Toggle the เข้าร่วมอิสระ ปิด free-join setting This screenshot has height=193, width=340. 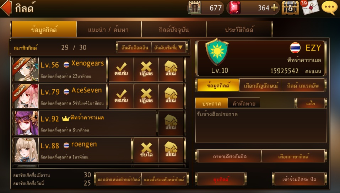pos(299,179)
